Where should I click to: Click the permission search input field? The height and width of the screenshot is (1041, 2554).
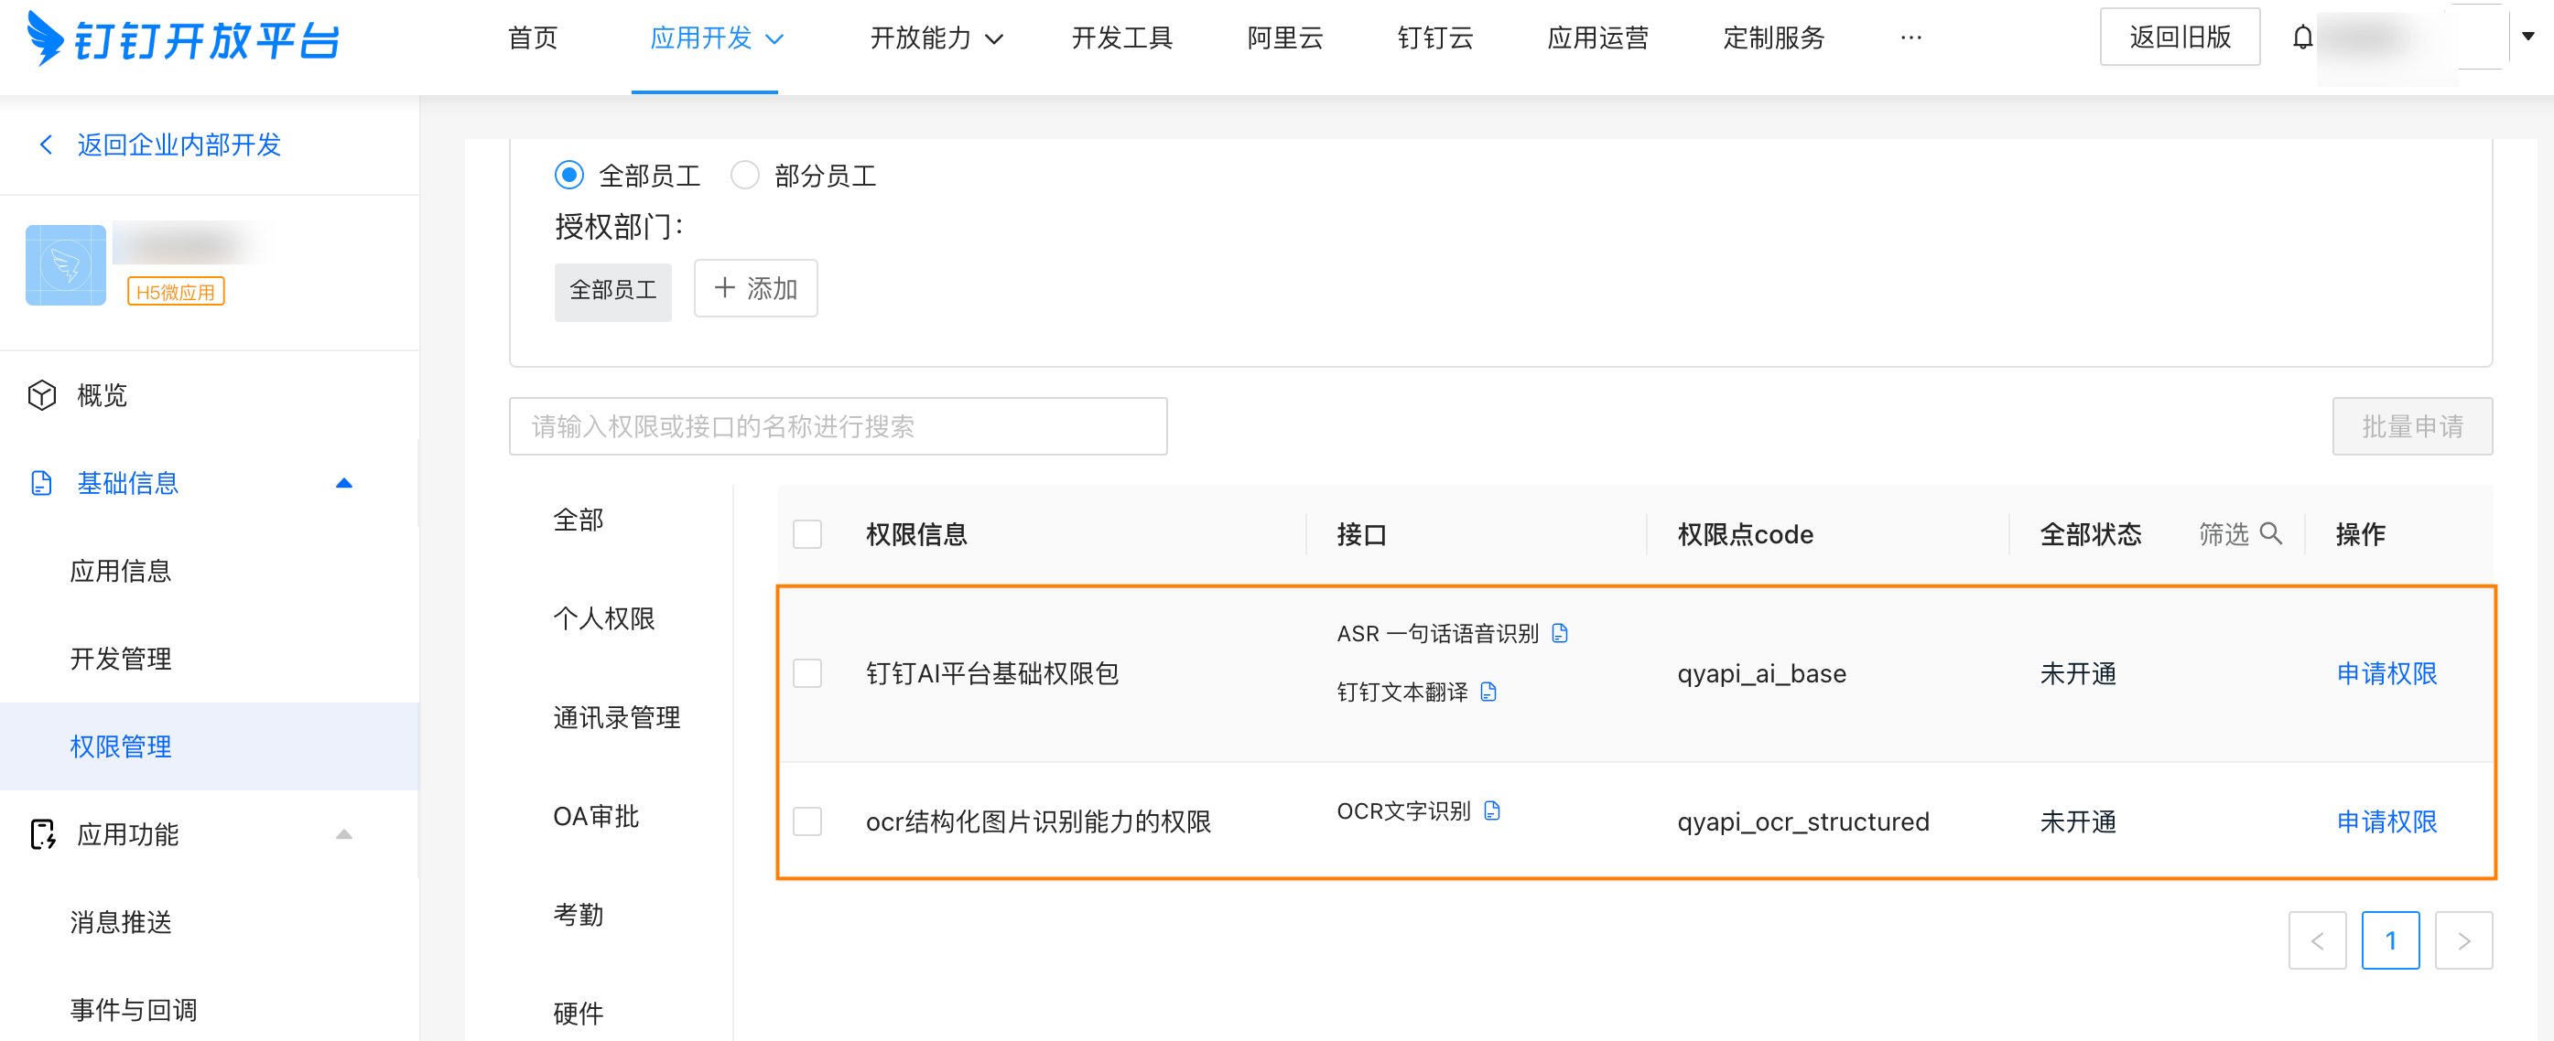[x=838, y=426]
